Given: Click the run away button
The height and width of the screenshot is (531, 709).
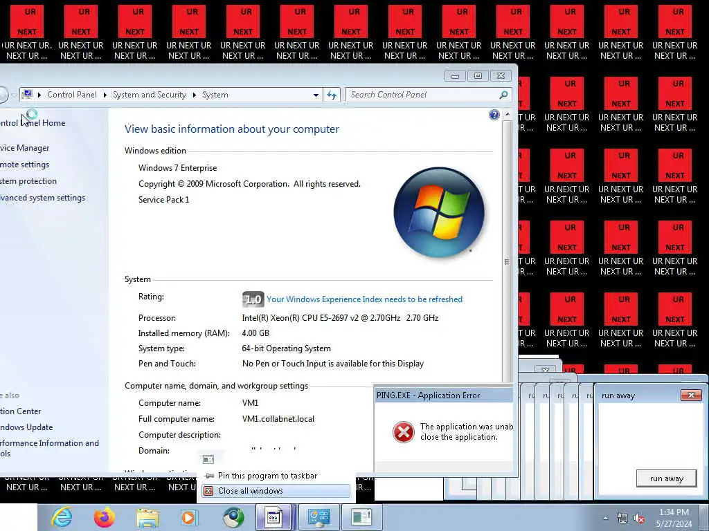Looking at the screenshot, I should point(666,478).
